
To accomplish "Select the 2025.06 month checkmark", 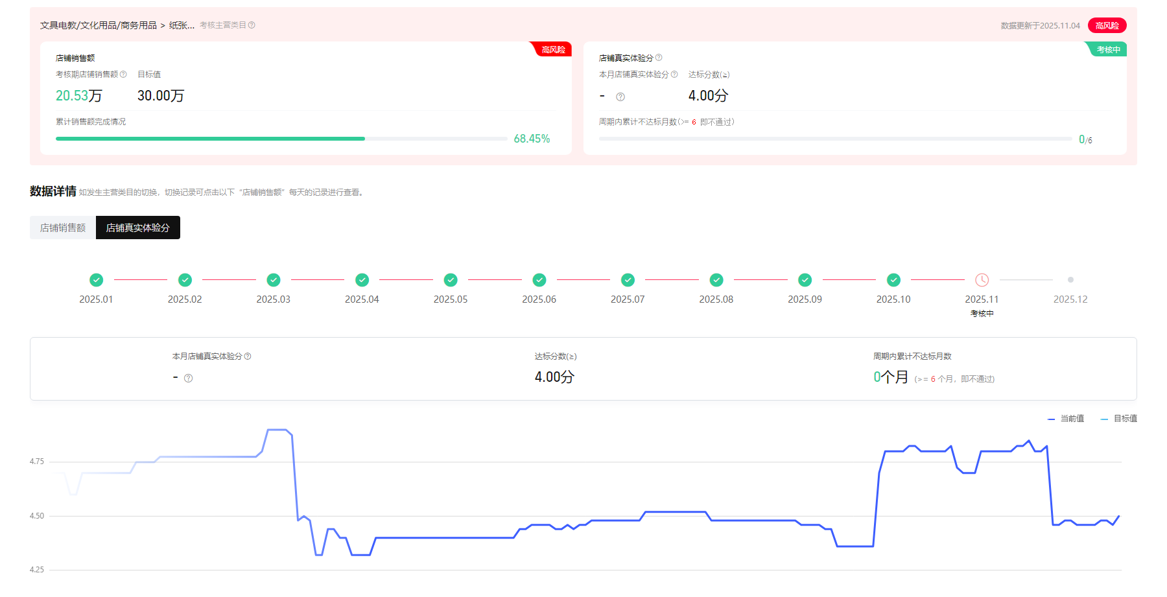I will pos(539,280).
